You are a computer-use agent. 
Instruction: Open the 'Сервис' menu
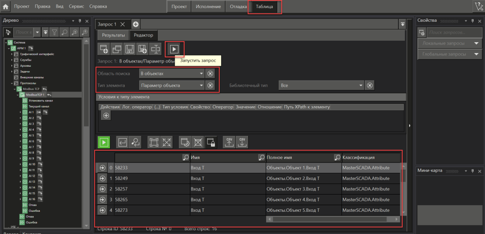pos(77,7)
